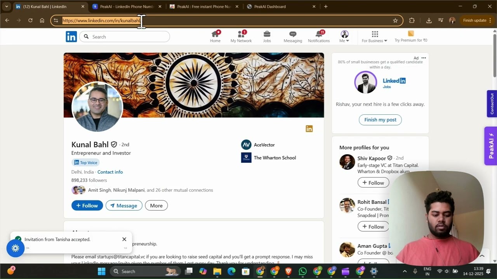The image size is (497, 279).
Task: Open Kunal Bahl profile photo
Action: tap(97, 107)
